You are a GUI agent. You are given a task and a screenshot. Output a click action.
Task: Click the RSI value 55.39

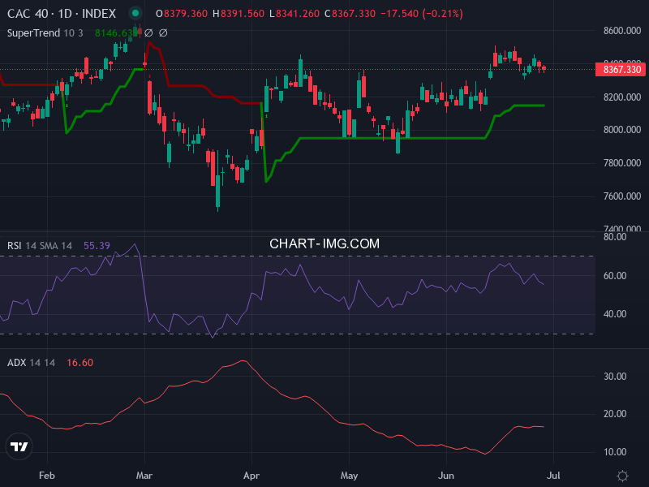click(97, 246)
